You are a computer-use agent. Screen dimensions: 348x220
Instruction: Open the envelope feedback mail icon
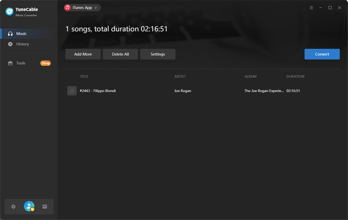(x=45, y=207)
